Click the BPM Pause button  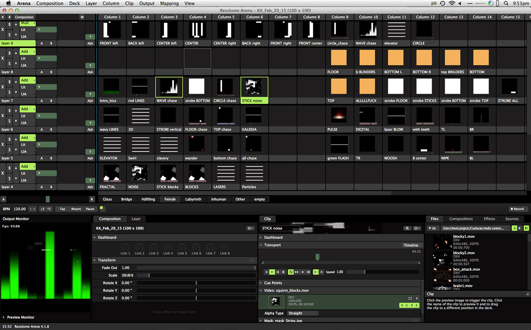[x=90, y=209]
